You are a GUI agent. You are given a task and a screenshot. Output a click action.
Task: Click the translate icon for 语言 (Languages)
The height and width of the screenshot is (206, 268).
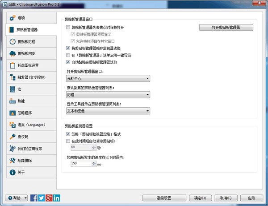point(13,125)
